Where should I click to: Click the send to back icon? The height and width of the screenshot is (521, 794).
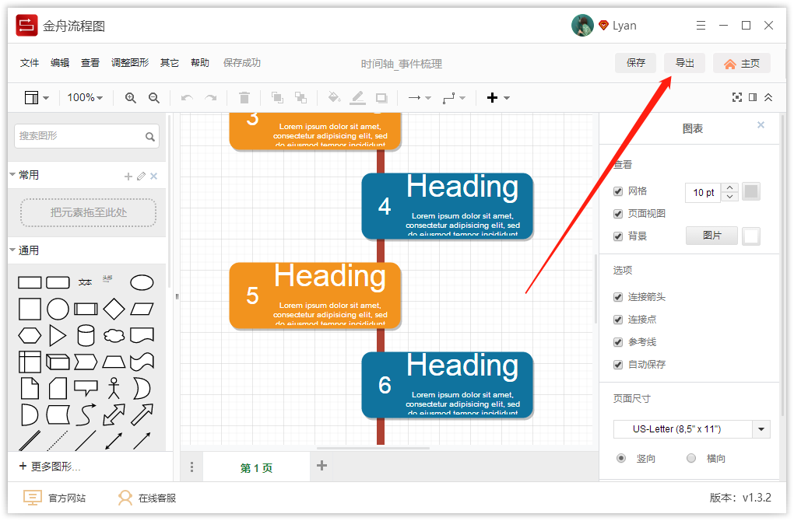(300, 98)
